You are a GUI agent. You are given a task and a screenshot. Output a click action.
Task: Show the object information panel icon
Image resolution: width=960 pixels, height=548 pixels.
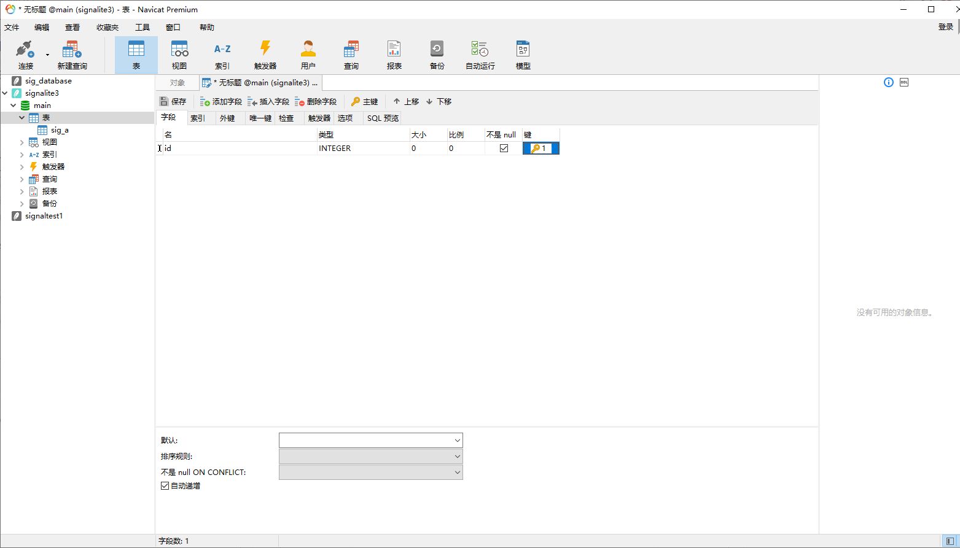tap(889, 82)
